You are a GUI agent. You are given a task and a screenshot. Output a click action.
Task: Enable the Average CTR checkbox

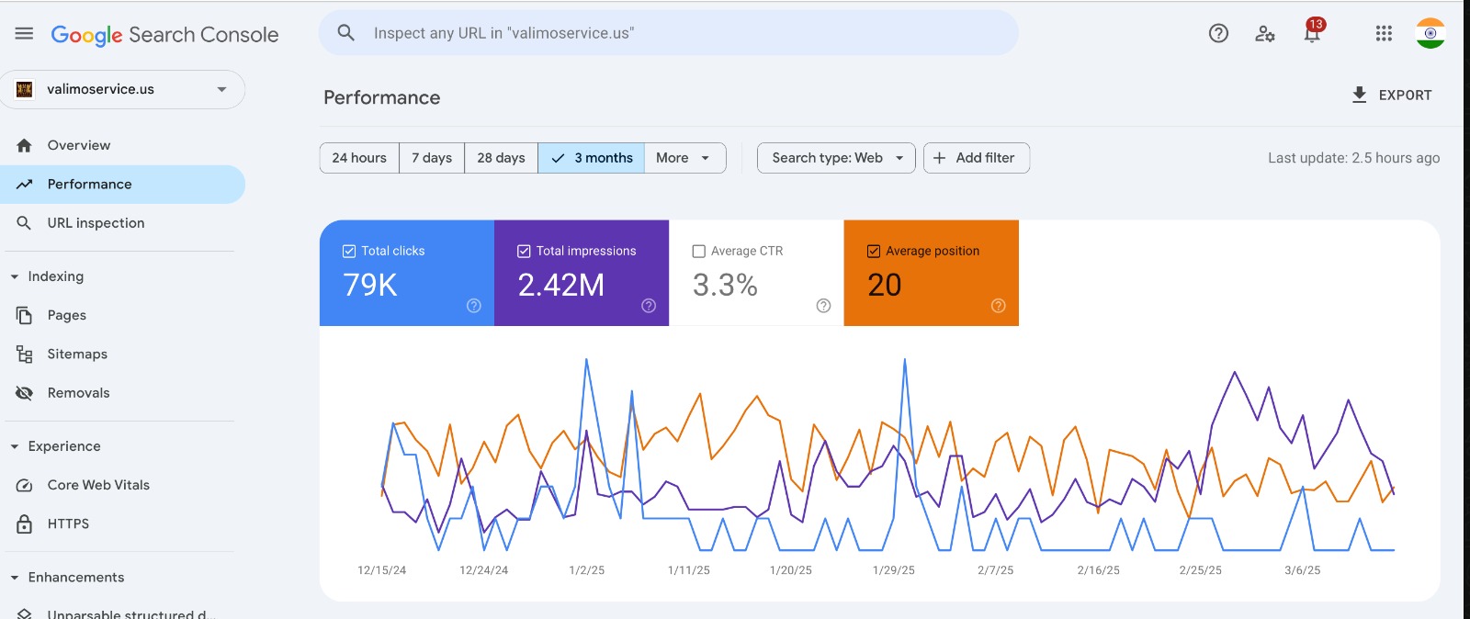pos(699,251)
